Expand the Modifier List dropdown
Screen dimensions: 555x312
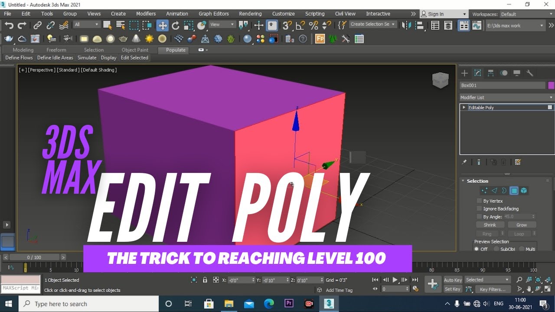coord(506,97)
